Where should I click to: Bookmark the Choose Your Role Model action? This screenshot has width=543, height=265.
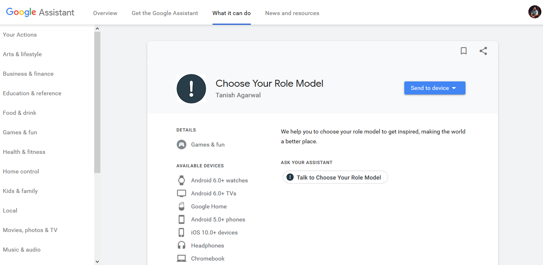pyautogui.click(x=463, y=51)
